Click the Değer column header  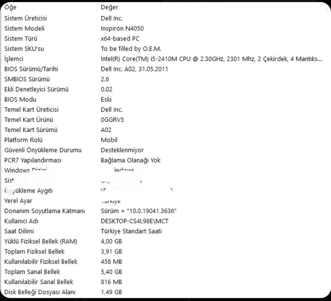(x=109, y=7)
